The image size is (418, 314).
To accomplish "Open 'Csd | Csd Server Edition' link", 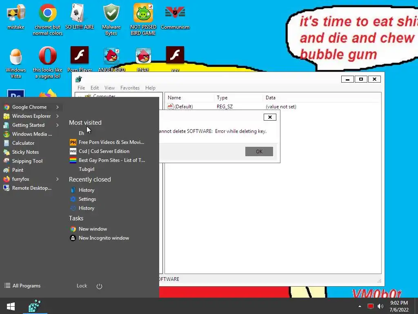I will [x=104, y=151].
